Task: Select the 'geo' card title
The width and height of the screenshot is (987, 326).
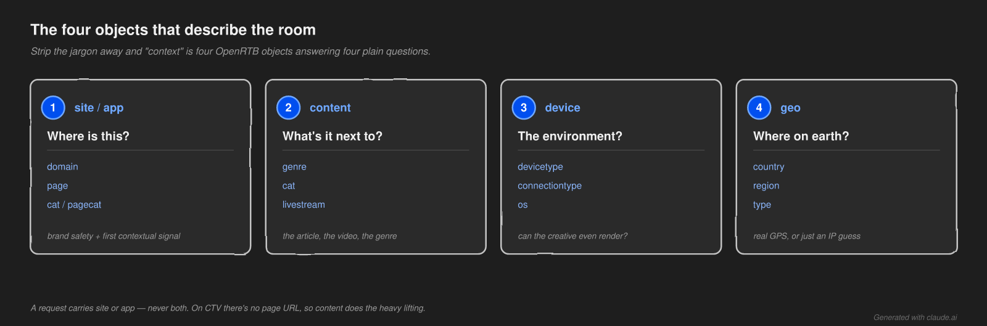Action: click(x=790, y=108)
